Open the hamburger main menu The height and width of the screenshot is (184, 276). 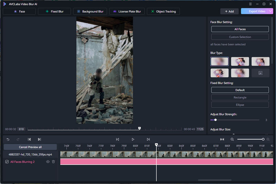[x=250, y=4]
